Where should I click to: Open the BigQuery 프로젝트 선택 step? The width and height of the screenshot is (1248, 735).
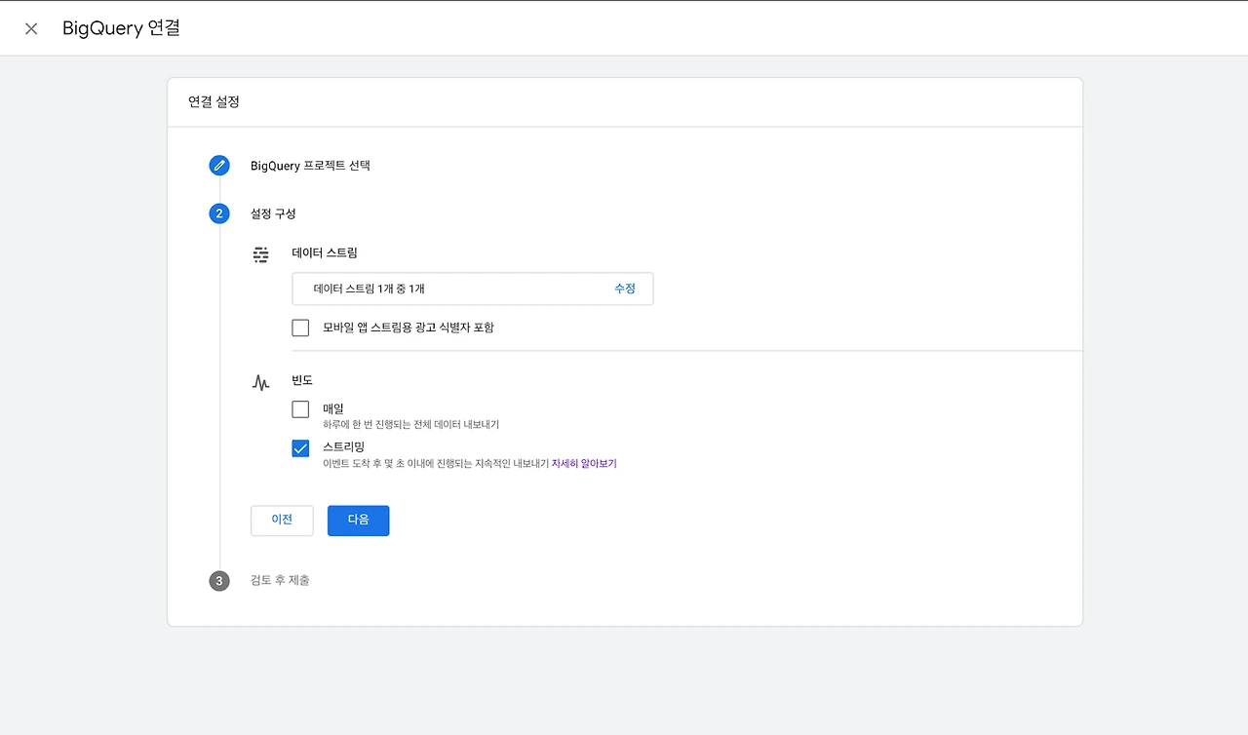click(x=310, y=166)
